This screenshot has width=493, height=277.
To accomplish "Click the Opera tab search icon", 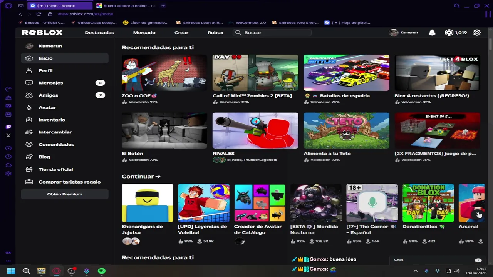I will [x=457, y=6].
